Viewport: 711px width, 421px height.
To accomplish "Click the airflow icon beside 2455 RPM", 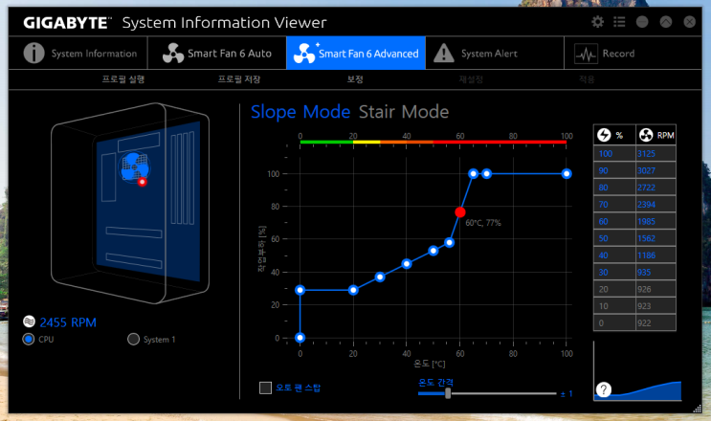I will tap(29, 321).
